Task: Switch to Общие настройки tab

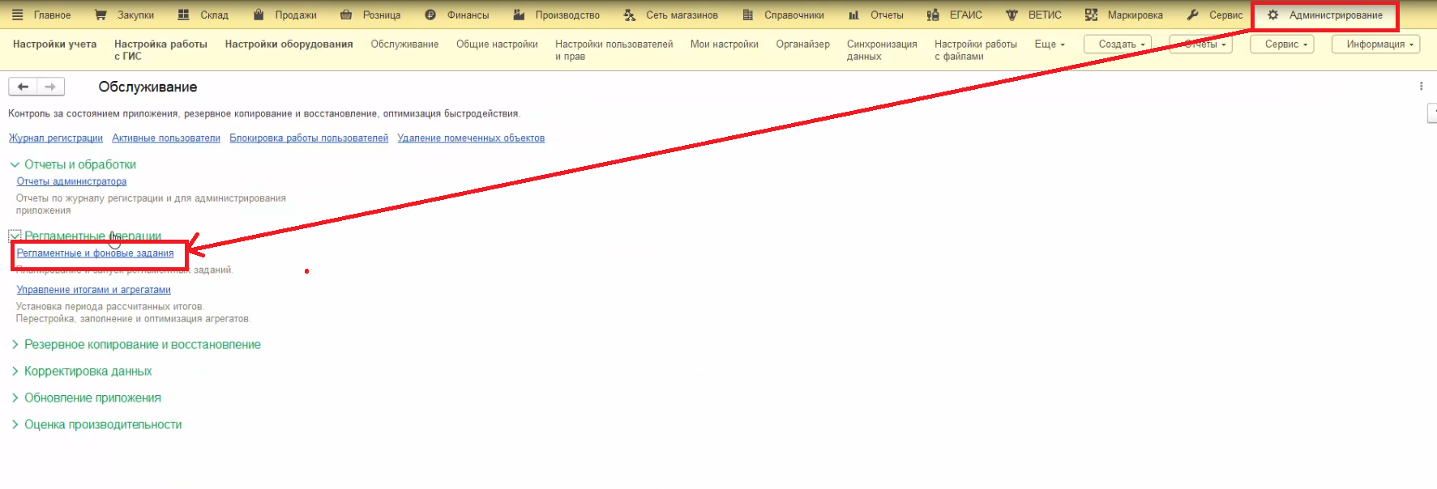Action: (497, 45)
